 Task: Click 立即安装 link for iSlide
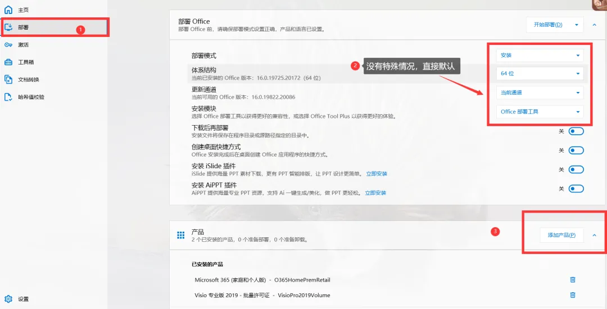tap(377, 174)
